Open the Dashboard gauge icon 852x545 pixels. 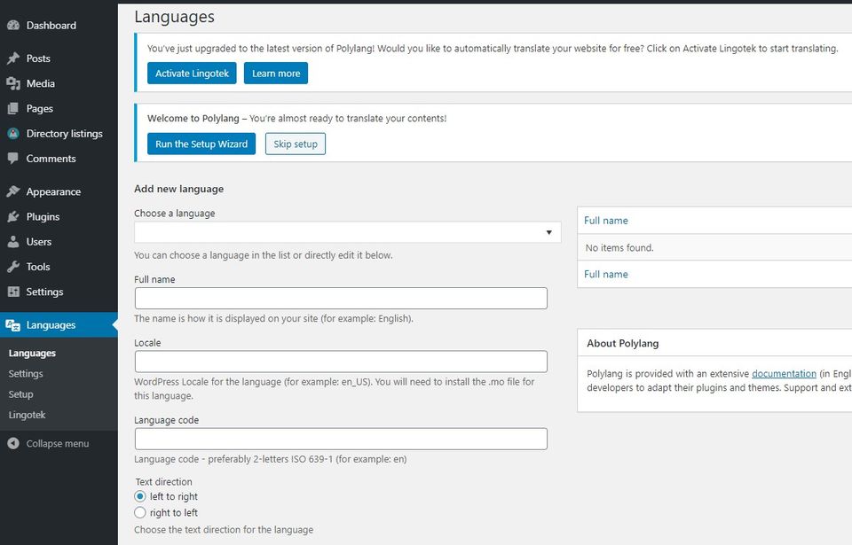[x=13, y=25]
